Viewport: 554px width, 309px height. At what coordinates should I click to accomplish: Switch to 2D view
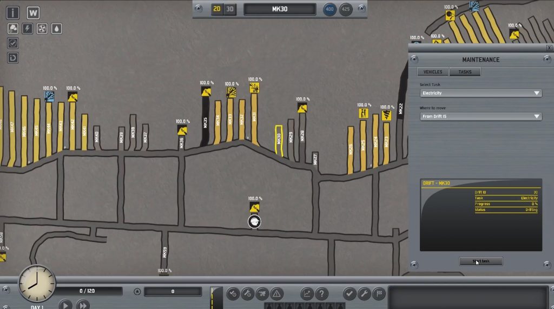(x=217, y=9)
